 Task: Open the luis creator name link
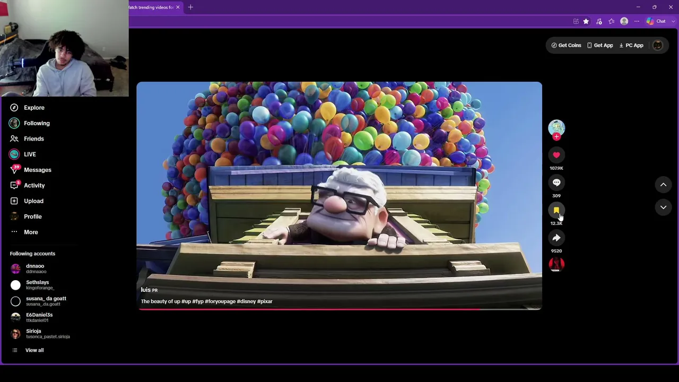tap(146, 290)
